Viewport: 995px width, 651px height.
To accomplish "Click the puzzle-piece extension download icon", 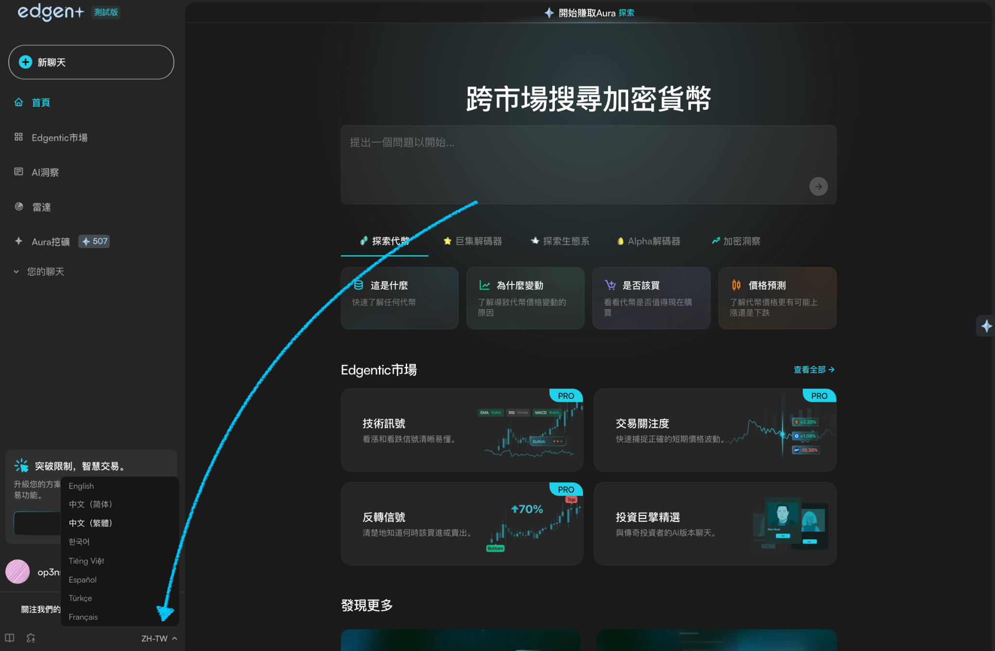I will pyautogui.click(x=31, y=638).
